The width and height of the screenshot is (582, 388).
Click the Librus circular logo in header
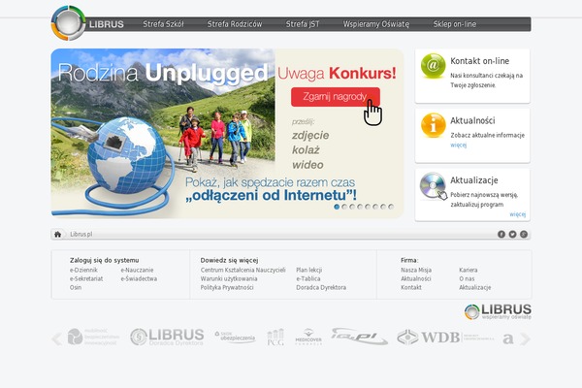point(68,23)
